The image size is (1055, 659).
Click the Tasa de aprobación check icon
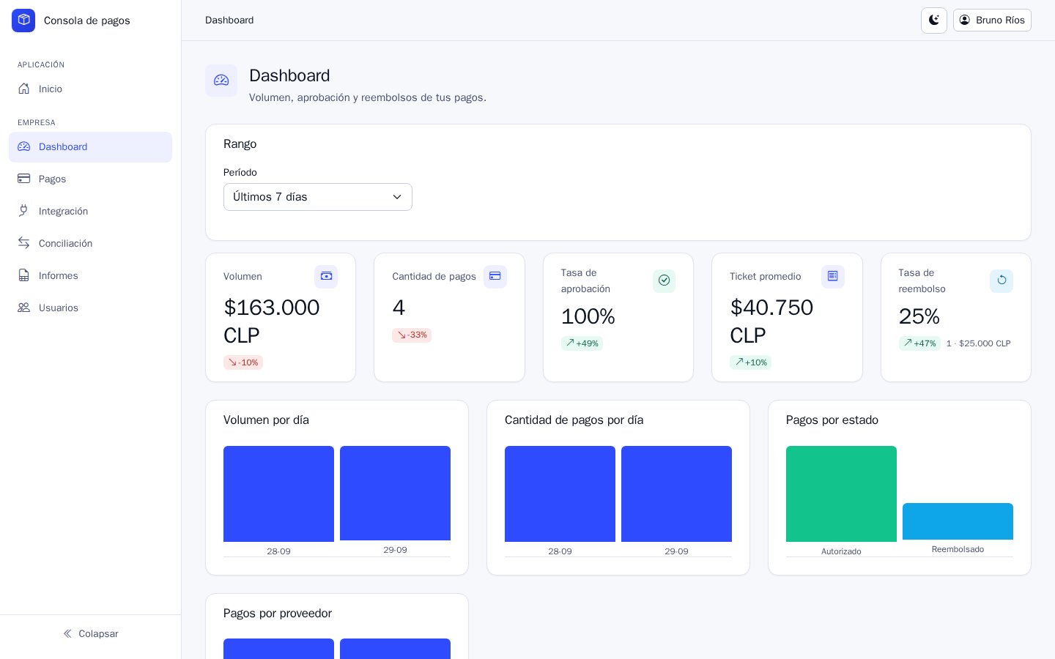[664, 281]
